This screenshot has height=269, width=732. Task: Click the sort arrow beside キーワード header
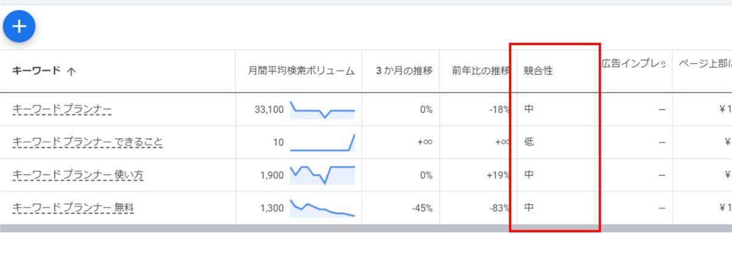71,71
